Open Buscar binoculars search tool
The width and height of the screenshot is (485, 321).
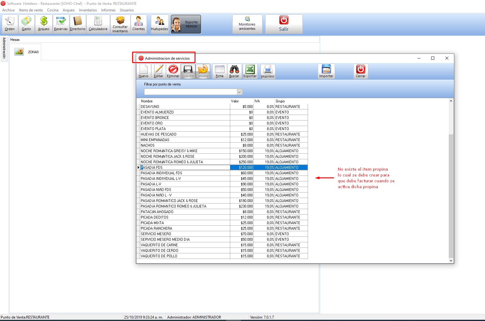click(x=234, y=71)
